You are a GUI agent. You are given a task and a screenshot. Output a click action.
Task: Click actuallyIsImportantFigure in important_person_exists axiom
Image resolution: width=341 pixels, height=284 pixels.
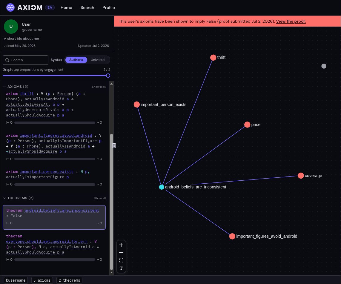[x=35, y=177]
